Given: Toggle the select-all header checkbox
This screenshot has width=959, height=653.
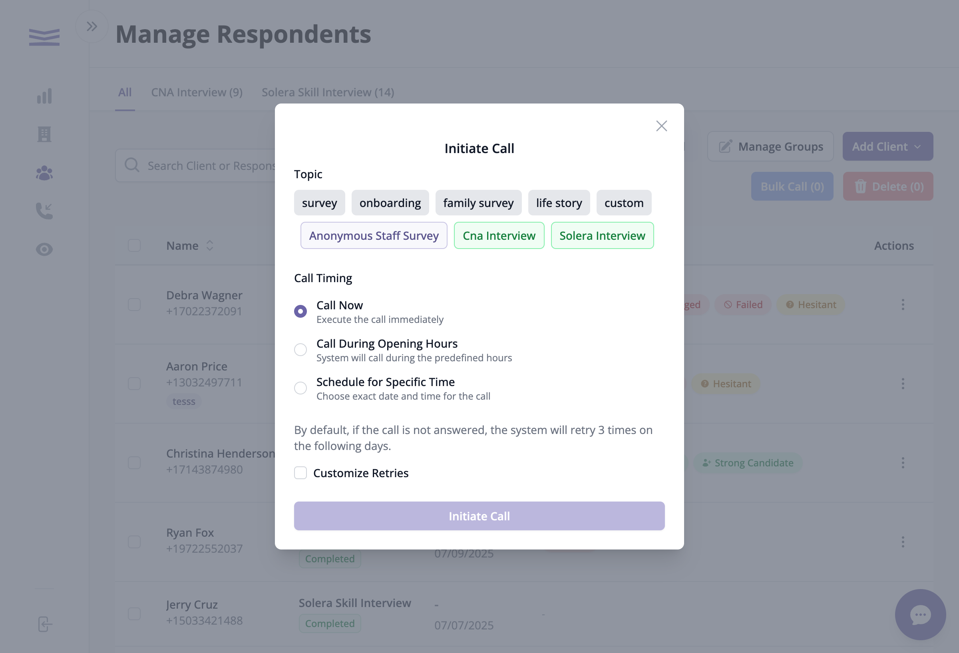Looking at the screenshot, I should pos(134,245).
